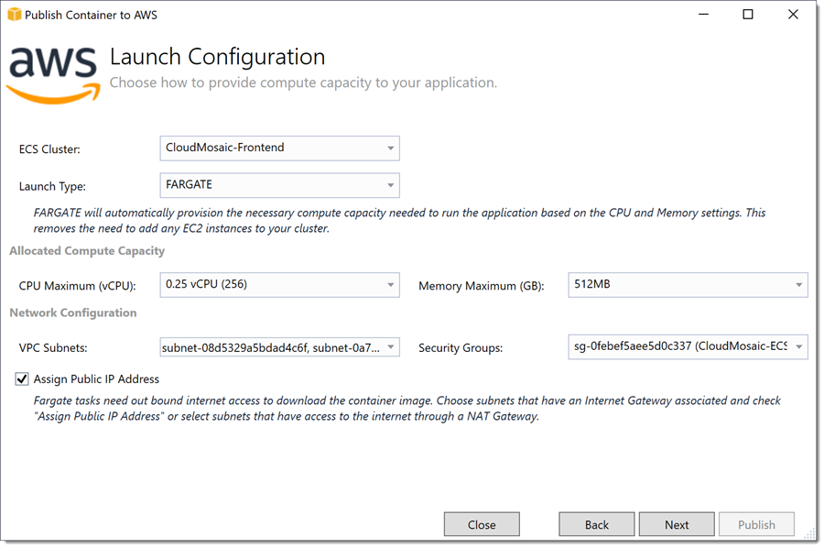The height and width of the screenshot is (548, 824).
Task: Uncheck Assign Public IP Address checkbox
Action: point(22,378)
